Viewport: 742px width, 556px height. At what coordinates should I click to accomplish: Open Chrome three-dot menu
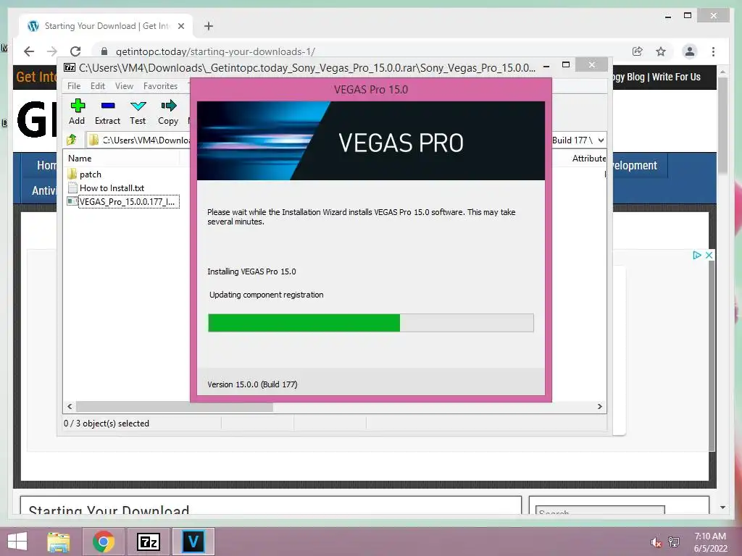pyautogui.click(x=713, y=51)
